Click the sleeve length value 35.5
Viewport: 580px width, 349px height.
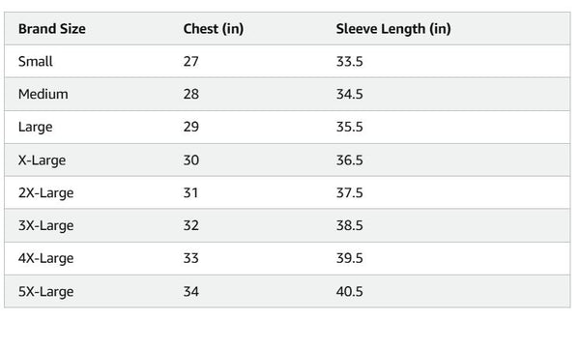[350, 127]
